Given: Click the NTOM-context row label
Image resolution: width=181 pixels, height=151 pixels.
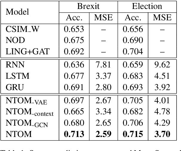Looking at the screenshot, I should [30, 112].
